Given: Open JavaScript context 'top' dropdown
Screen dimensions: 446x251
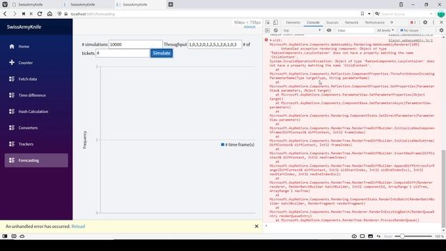Looking at the screenshot, I should tap(302, 30).
